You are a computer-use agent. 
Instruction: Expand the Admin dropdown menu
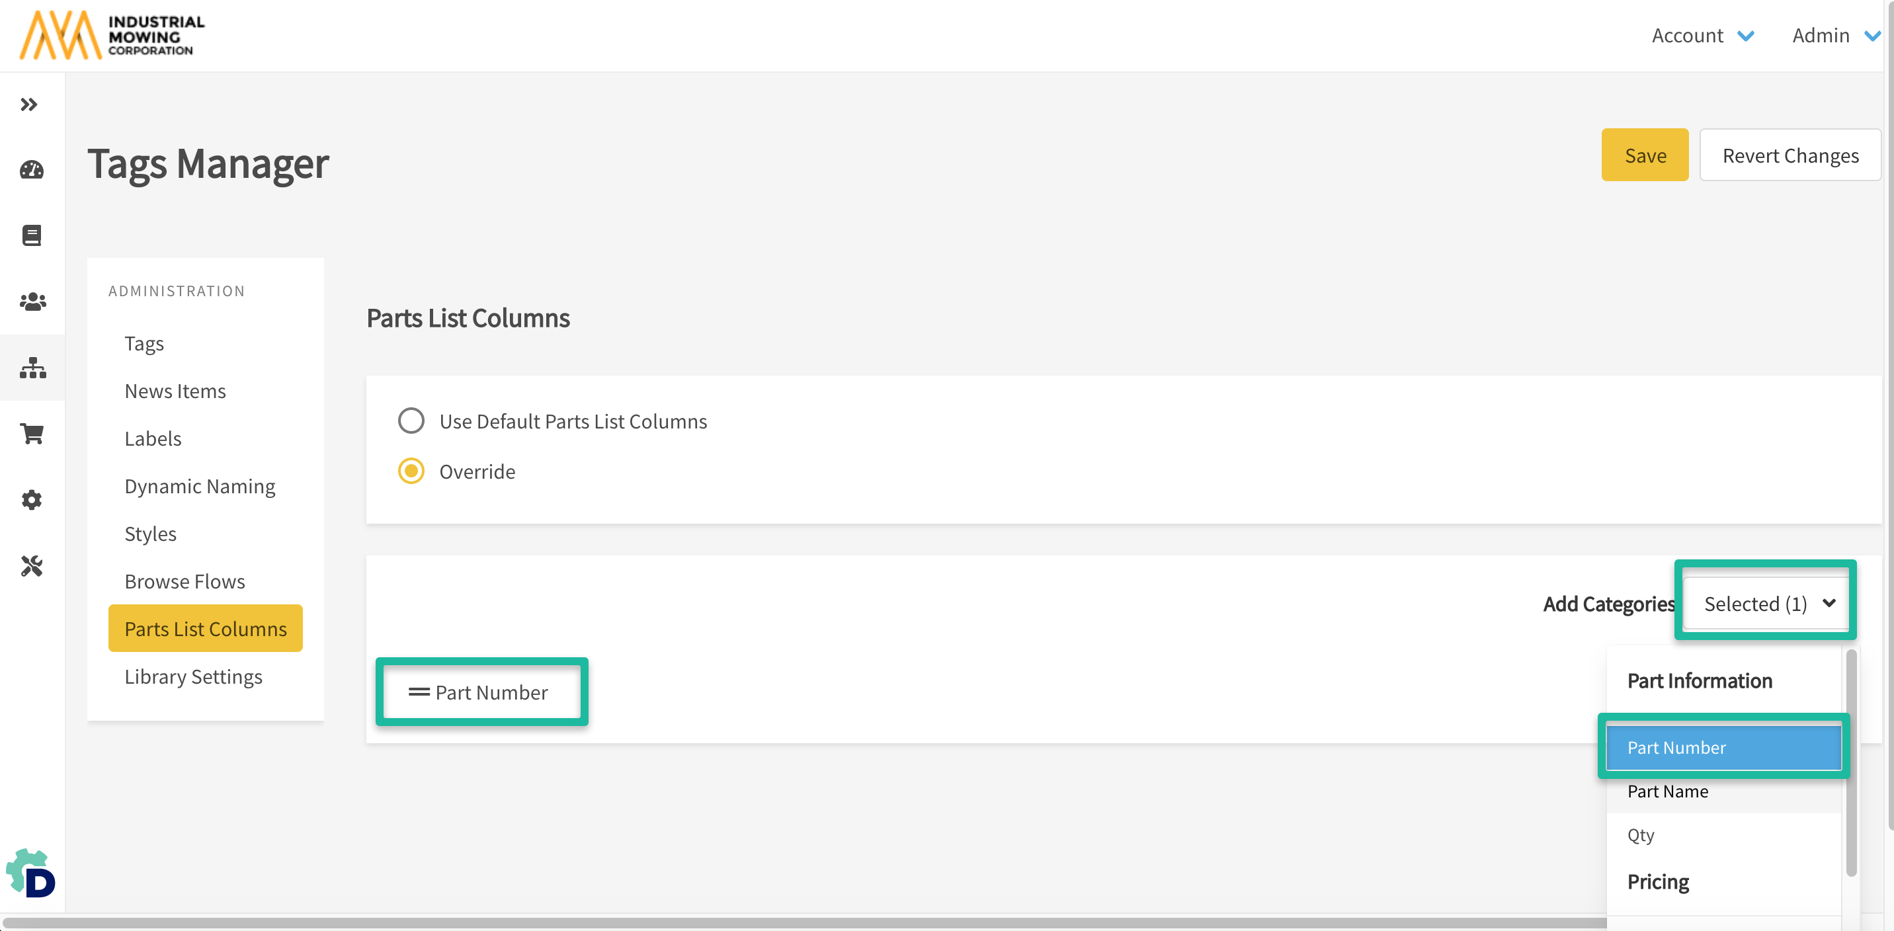(1835, 35)
